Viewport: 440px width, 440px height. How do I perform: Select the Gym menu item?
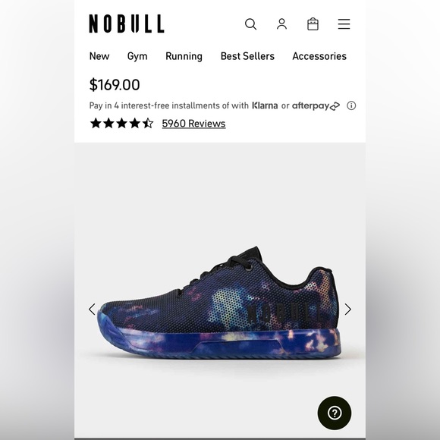(x=137, y=56)
